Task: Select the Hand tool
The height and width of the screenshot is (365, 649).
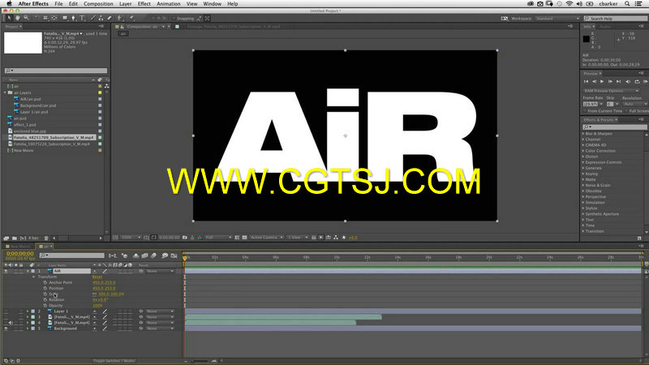Action: pos(18,18)
